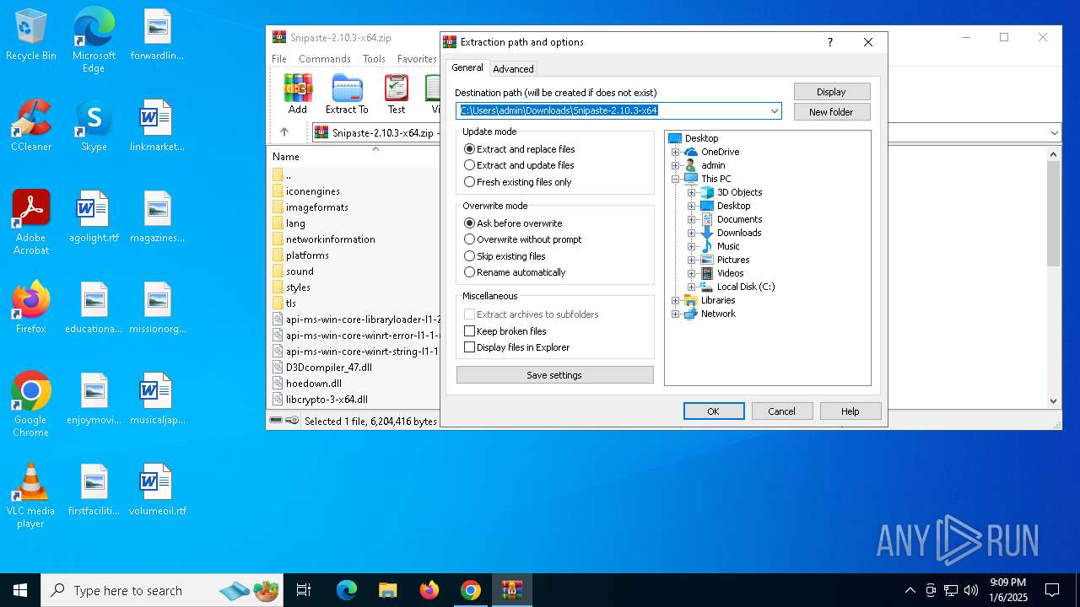The height and width of the screenshot is (607, 1080).
Task: Click File Explorer icon in taskbar
Action: (x=388, y=590)
